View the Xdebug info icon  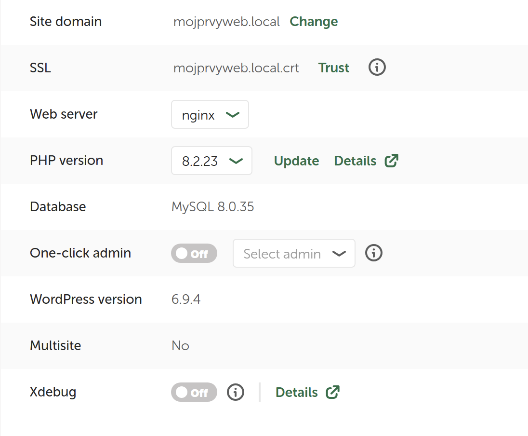tap(236, 392)
